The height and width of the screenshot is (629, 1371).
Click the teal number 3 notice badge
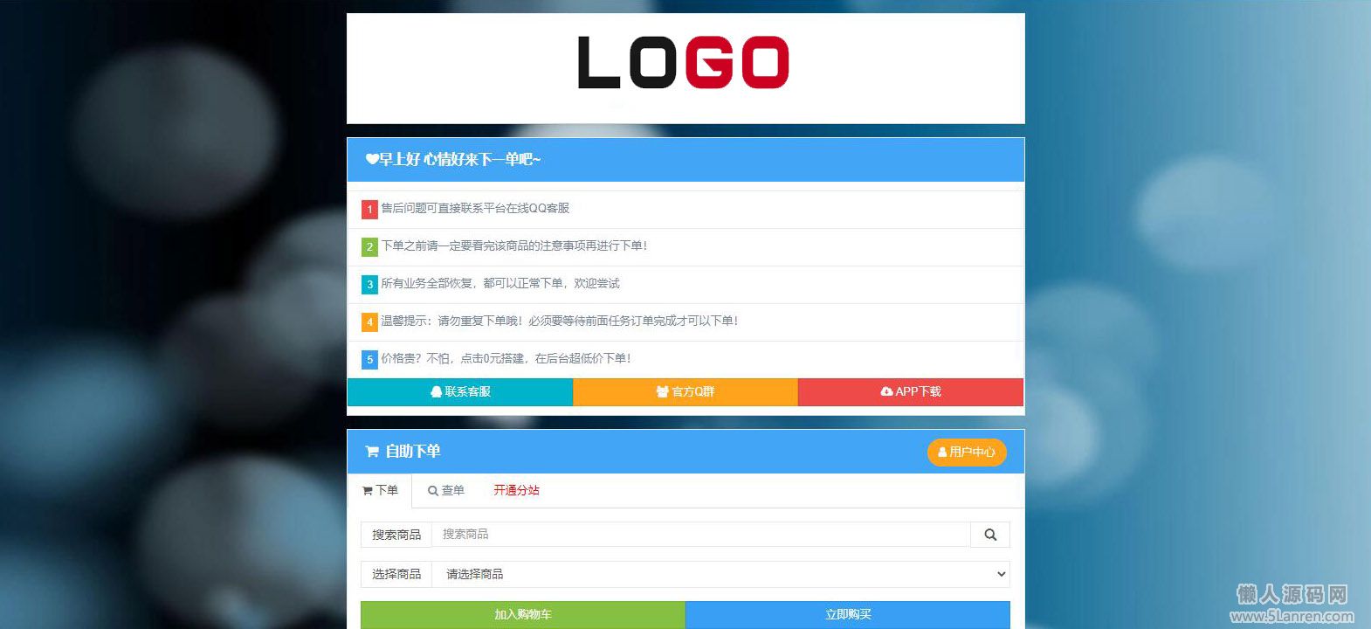coord(369,285)
